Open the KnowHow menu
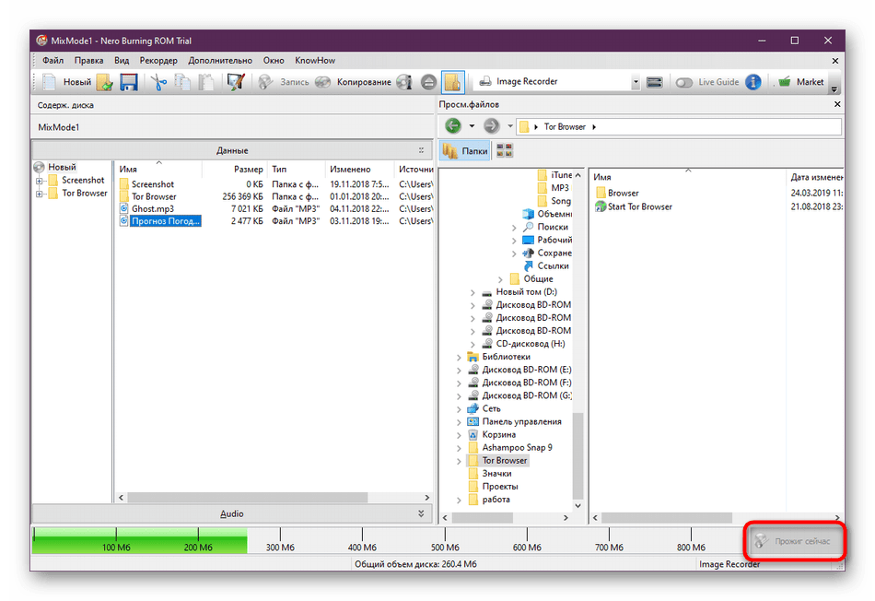Screen dimensions: 875x601 click(x=315, y=60)
